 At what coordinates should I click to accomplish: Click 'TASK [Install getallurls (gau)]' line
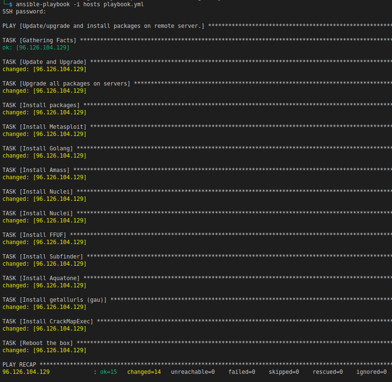point(54,300)
